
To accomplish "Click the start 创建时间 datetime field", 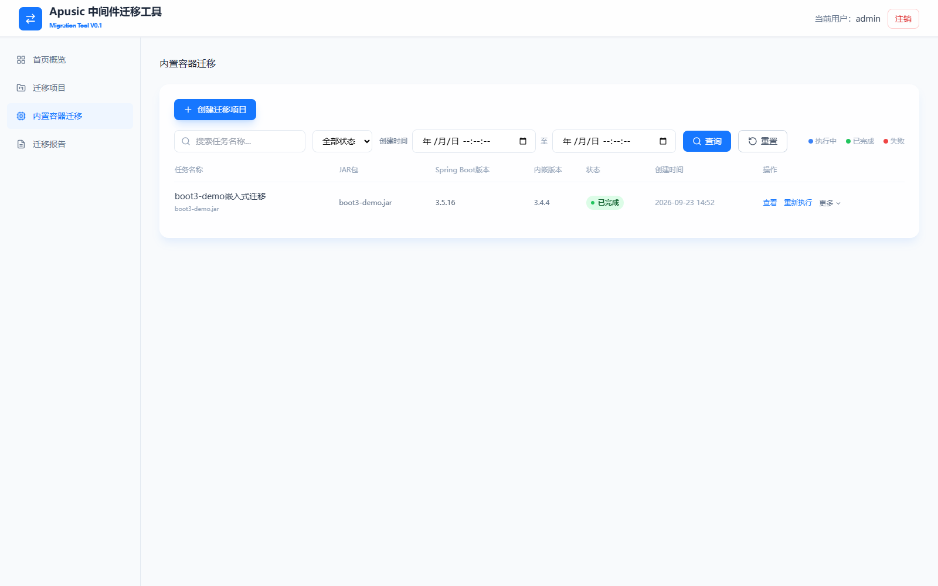I will [x=474, y=141].
